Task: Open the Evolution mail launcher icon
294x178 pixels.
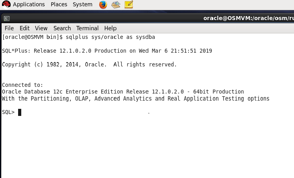Action: coord(116,5)
